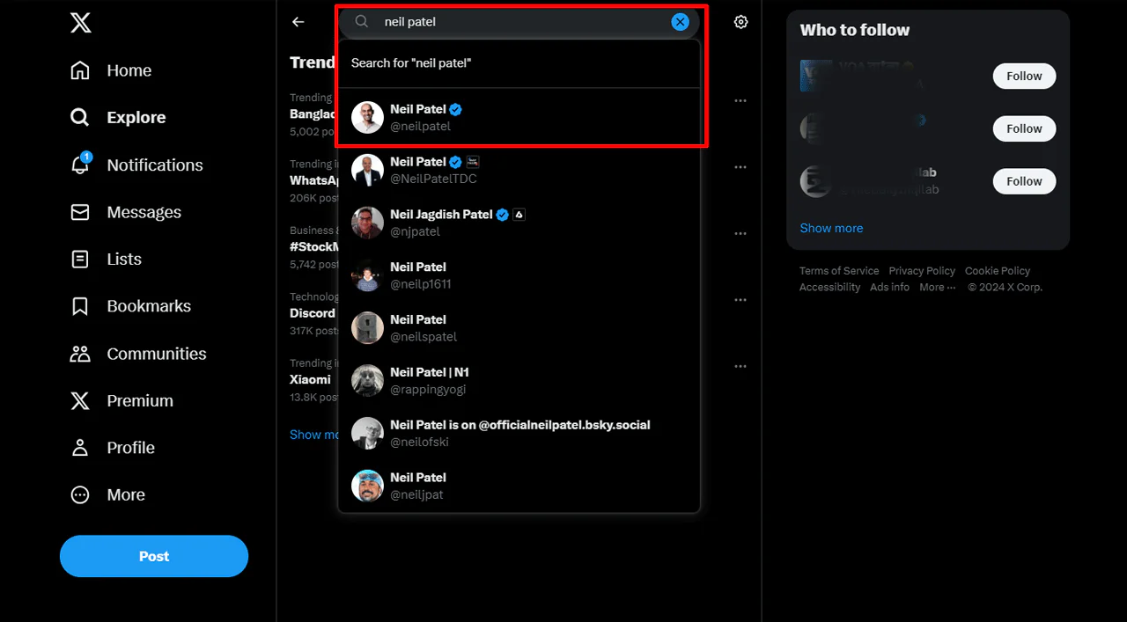Open more options for WhatsApp trend

(x=740, y=167)
